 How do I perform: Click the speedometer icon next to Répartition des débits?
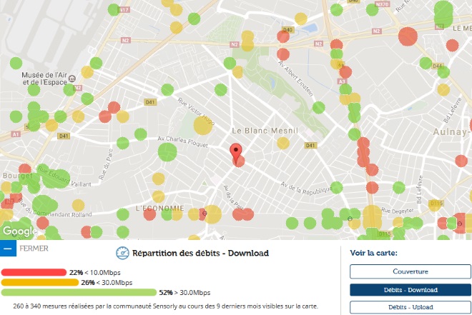(122, 253)
